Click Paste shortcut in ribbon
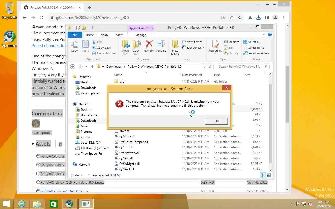Screen dimensions: 335x209 (x=104, y=53)
